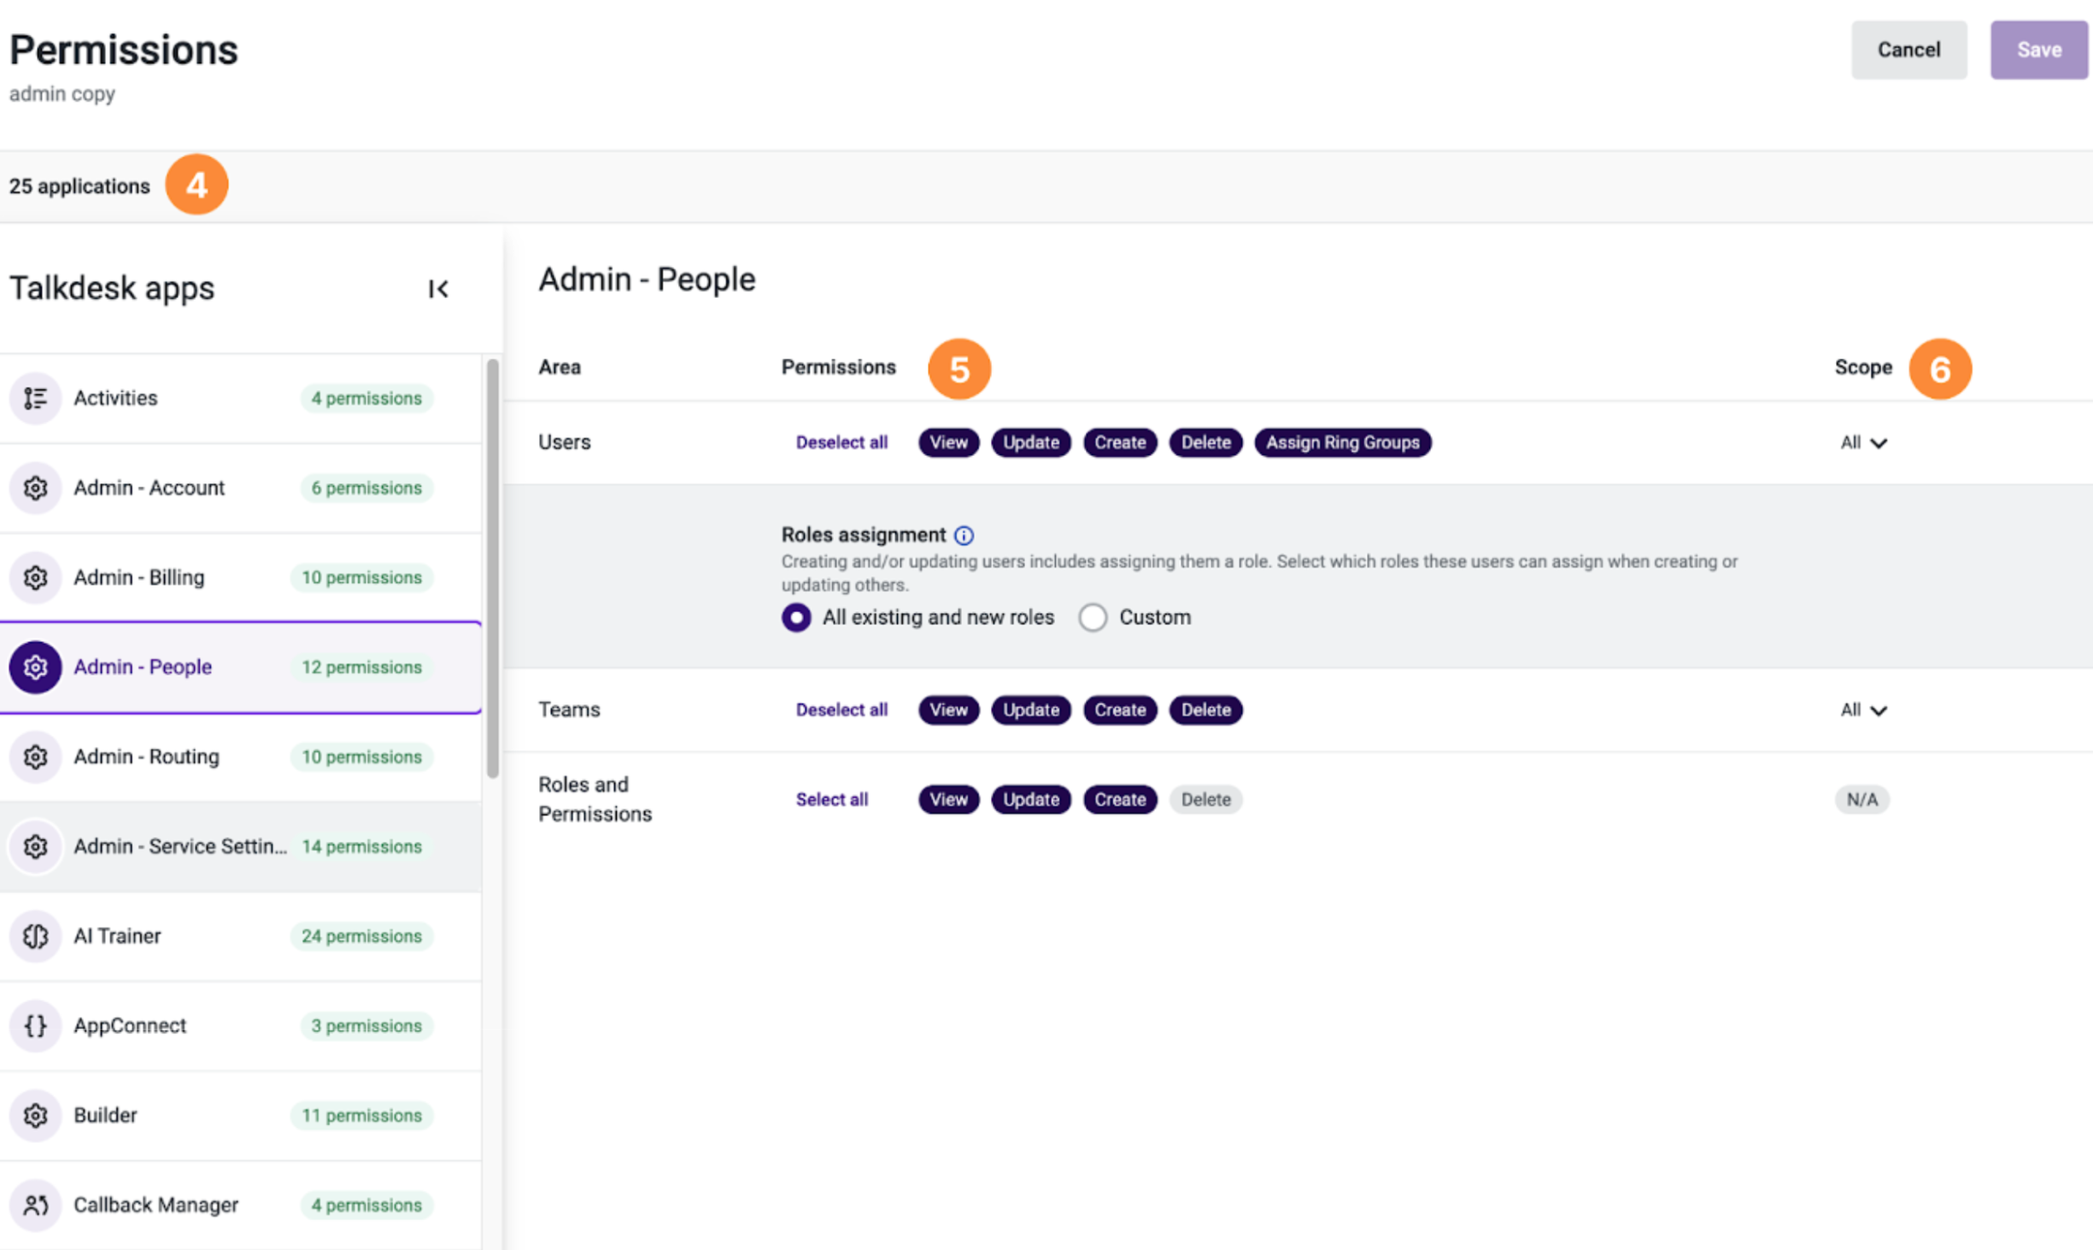Toggle Teams View permission
This screenshot has width=2093, height=1250.
point(948,710)
